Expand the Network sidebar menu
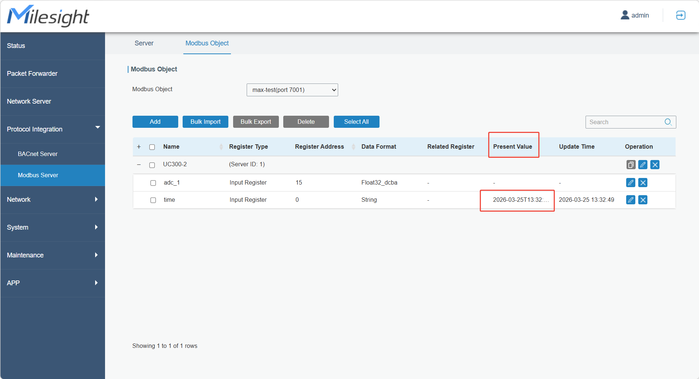Screen dimensions: 699x379 tap(53, 200)
